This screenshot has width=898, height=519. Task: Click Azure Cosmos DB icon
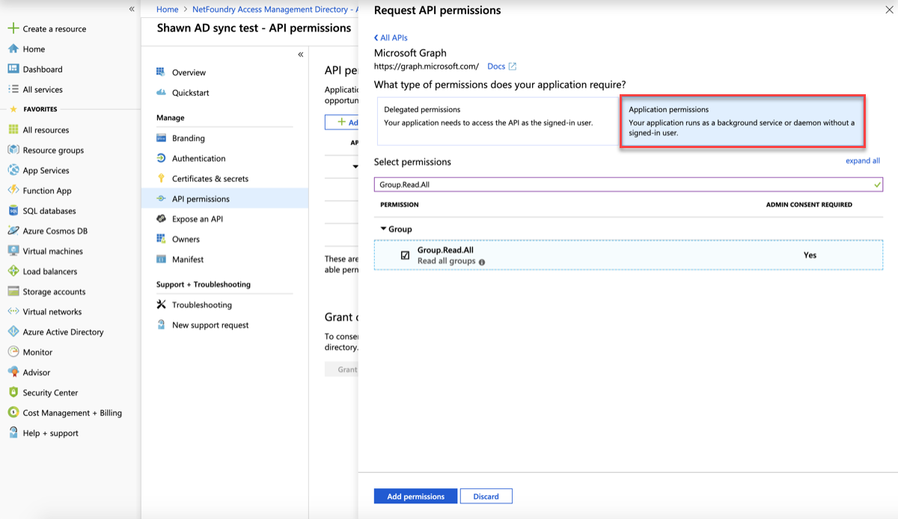tap(13, 230)
